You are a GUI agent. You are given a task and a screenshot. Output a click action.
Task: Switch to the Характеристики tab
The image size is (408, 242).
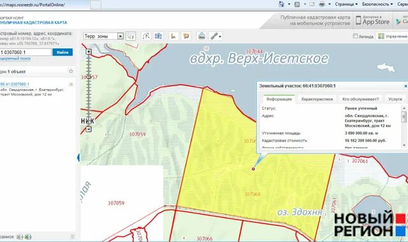click(x=317, y=99)
